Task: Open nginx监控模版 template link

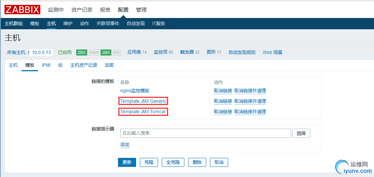Action: 135,91
